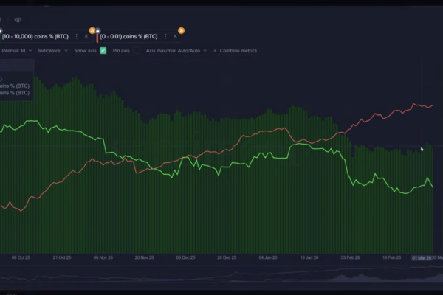Click the Combine metrics button

238,51
